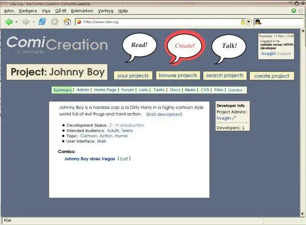Click the browse projects button

(178, 75)
